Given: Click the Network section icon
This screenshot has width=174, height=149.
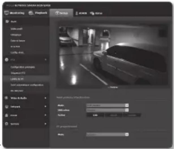Looking at the screenshot, I should click(x=7, y=107).
